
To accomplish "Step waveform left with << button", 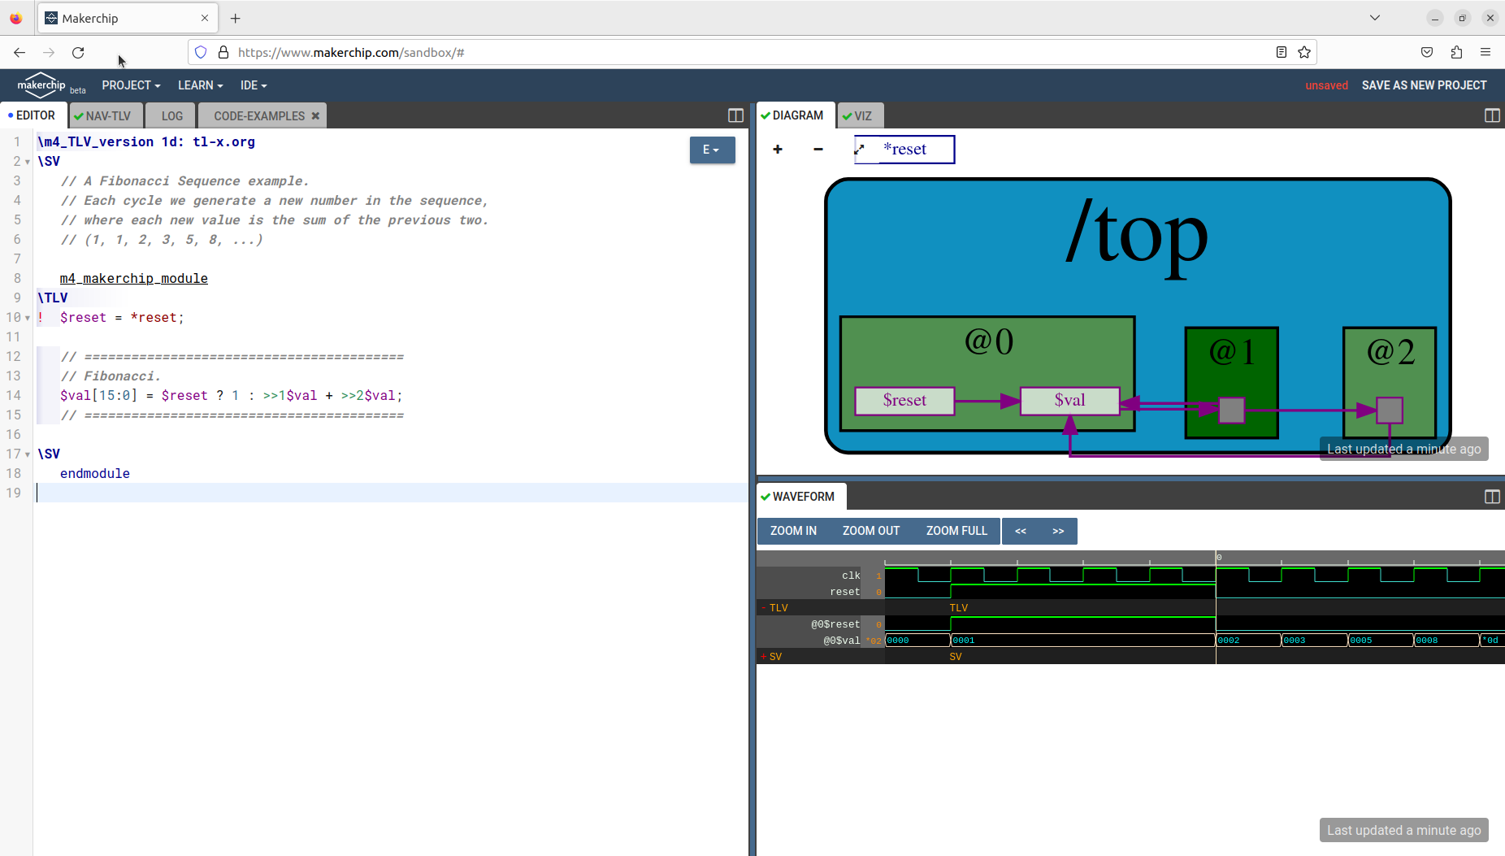I will [x=1021, y=531].
